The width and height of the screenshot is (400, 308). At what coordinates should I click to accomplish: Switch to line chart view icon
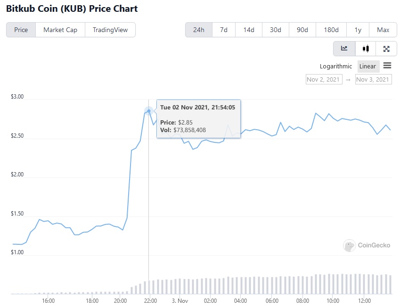(344, 49)
